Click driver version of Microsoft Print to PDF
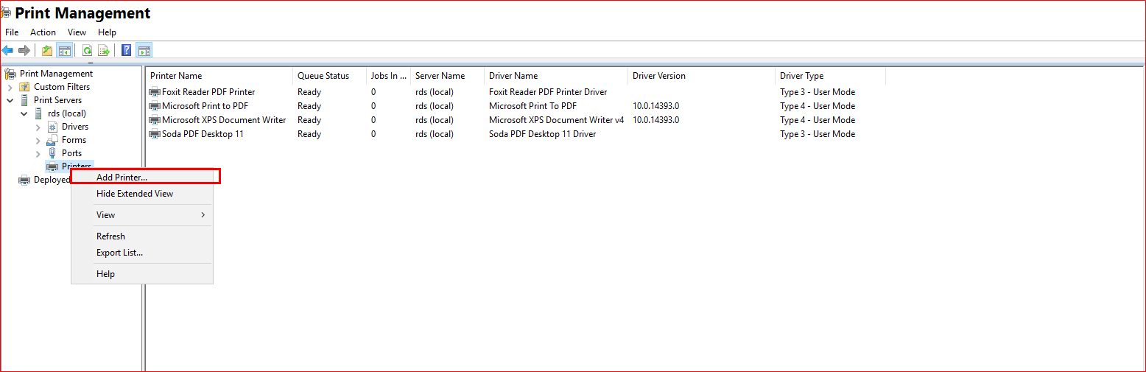 point(655,106)
